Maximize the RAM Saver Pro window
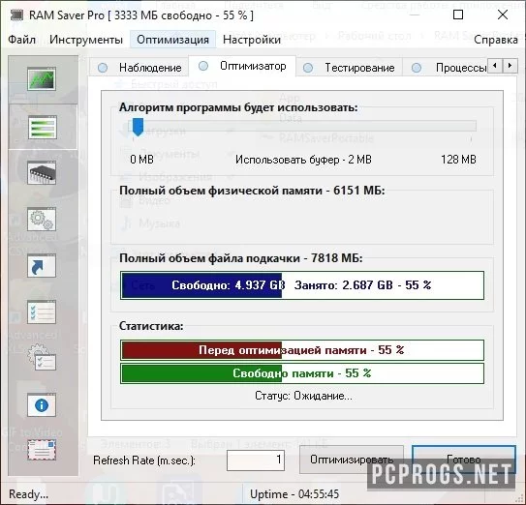Screen dimensions: 526x505 458,15
